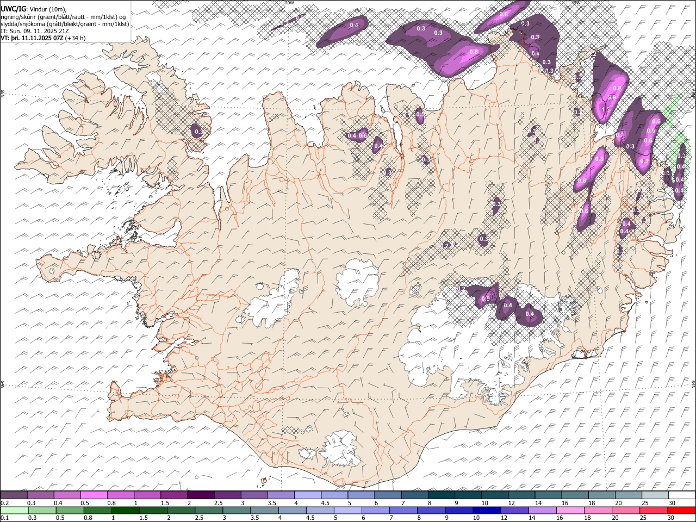Pick the darkest purple 2 swatch in top legend
Screen dimensions: 696x522
[201, 495]
